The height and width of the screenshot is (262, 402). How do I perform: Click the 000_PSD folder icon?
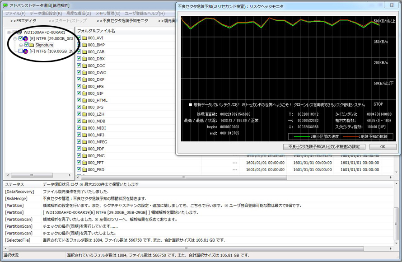84,169
